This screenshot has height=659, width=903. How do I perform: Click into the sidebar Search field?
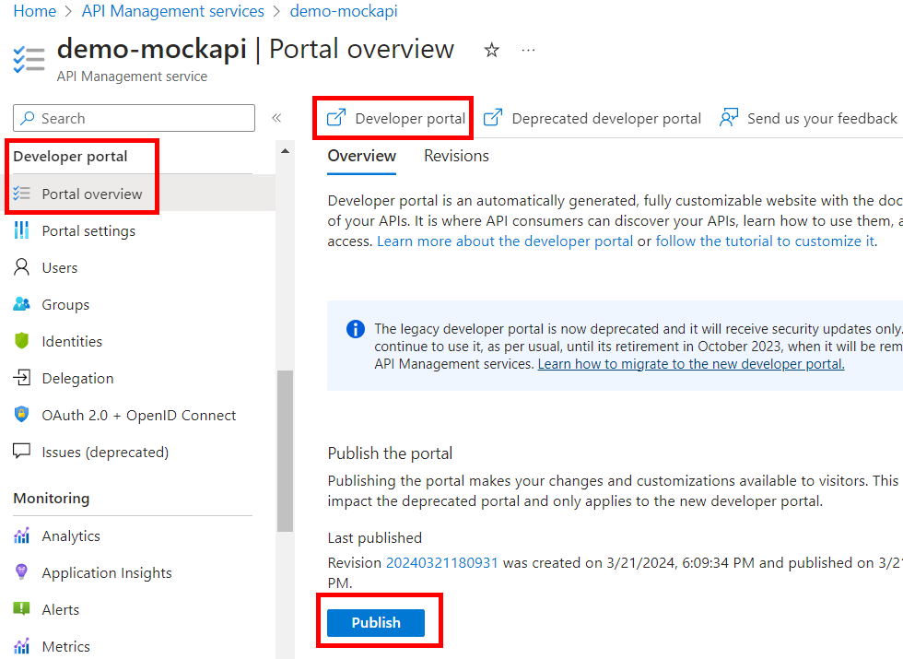[x=134, y=118]
